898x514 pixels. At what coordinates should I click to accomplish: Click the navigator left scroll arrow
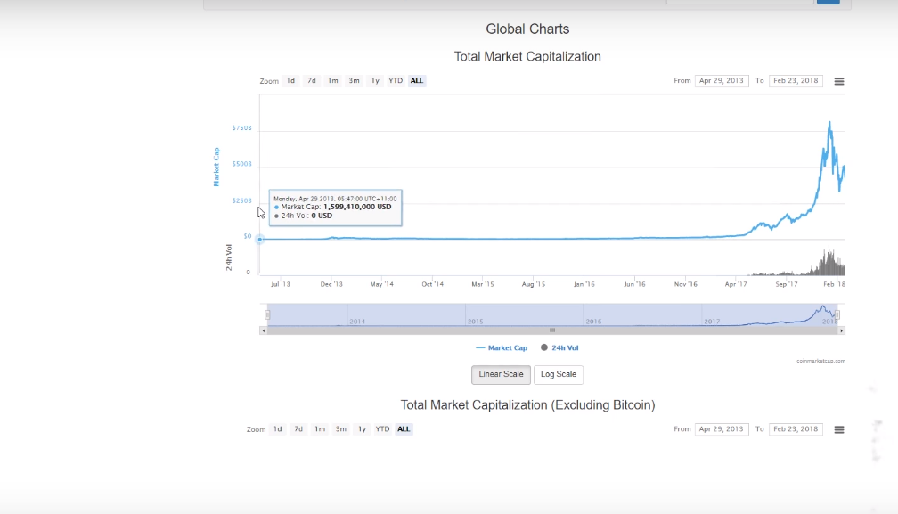(263, 330)
